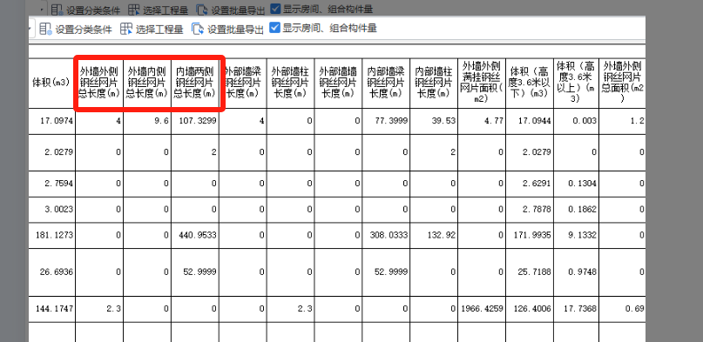Click the cell with value 308.0333
Image resolution: width=703 pixels, height=342 pixels.
(386, 235)
